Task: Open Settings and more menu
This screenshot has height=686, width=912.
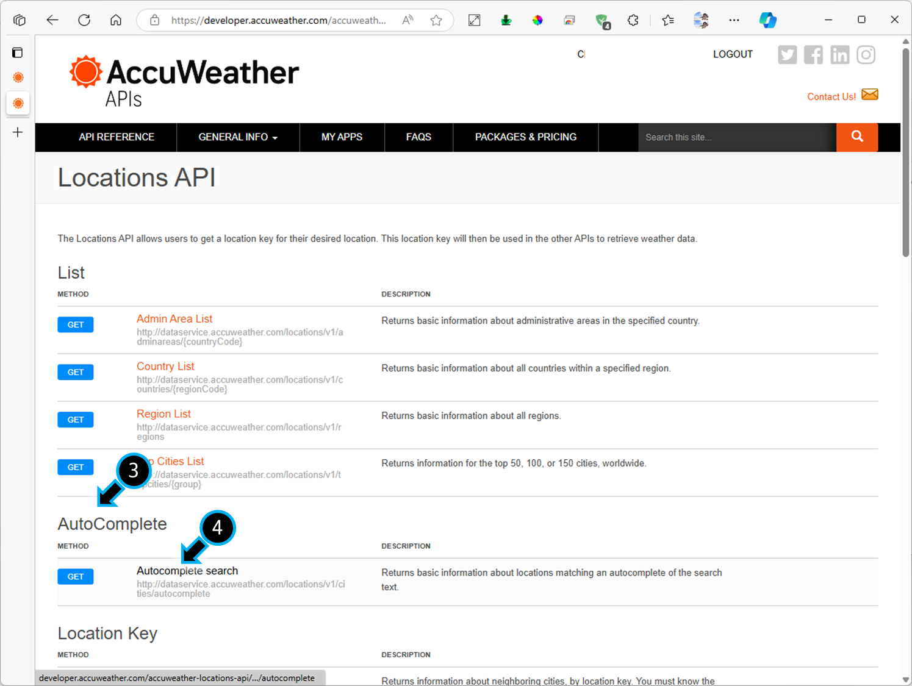Action: point(734,20)
